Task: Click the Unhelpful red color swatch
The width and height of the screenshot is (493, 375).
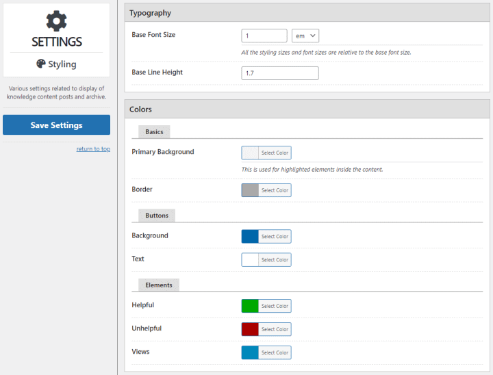Action: [x=250, y=329]
